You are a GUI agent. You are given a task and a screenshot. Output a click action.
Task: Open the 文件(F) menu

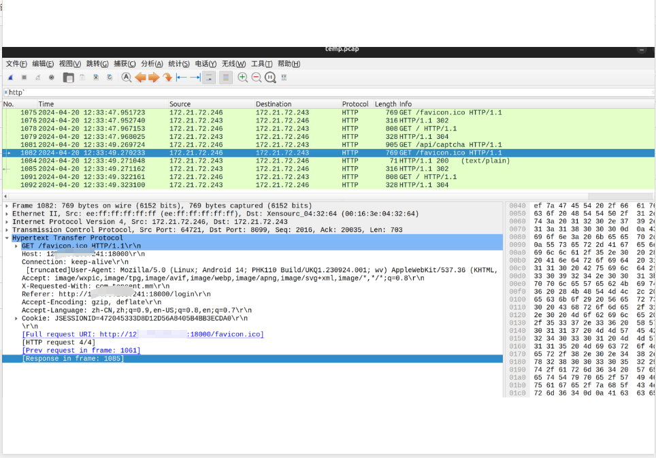pyautogui.click(x=16, y=63)
